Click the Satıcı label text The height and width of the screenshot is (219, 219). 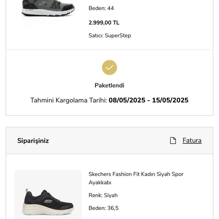pos(96,36)
